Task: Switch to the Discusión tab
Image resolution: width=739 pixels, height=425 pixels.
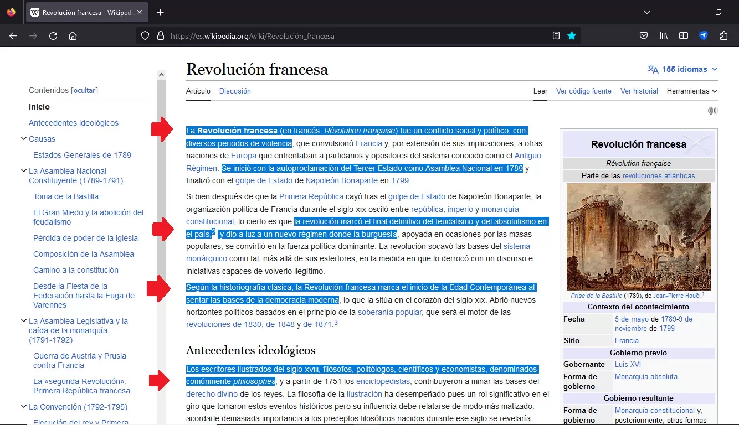Action: pos(235,91)
